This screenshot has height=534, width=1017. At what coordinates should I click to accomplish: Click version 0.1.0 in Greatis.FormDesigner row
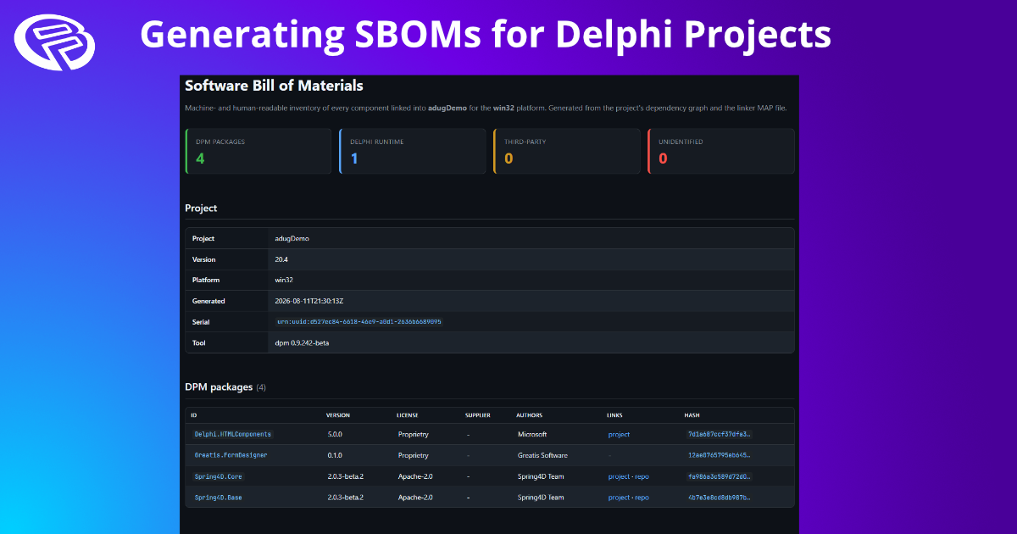pos(336,455)
